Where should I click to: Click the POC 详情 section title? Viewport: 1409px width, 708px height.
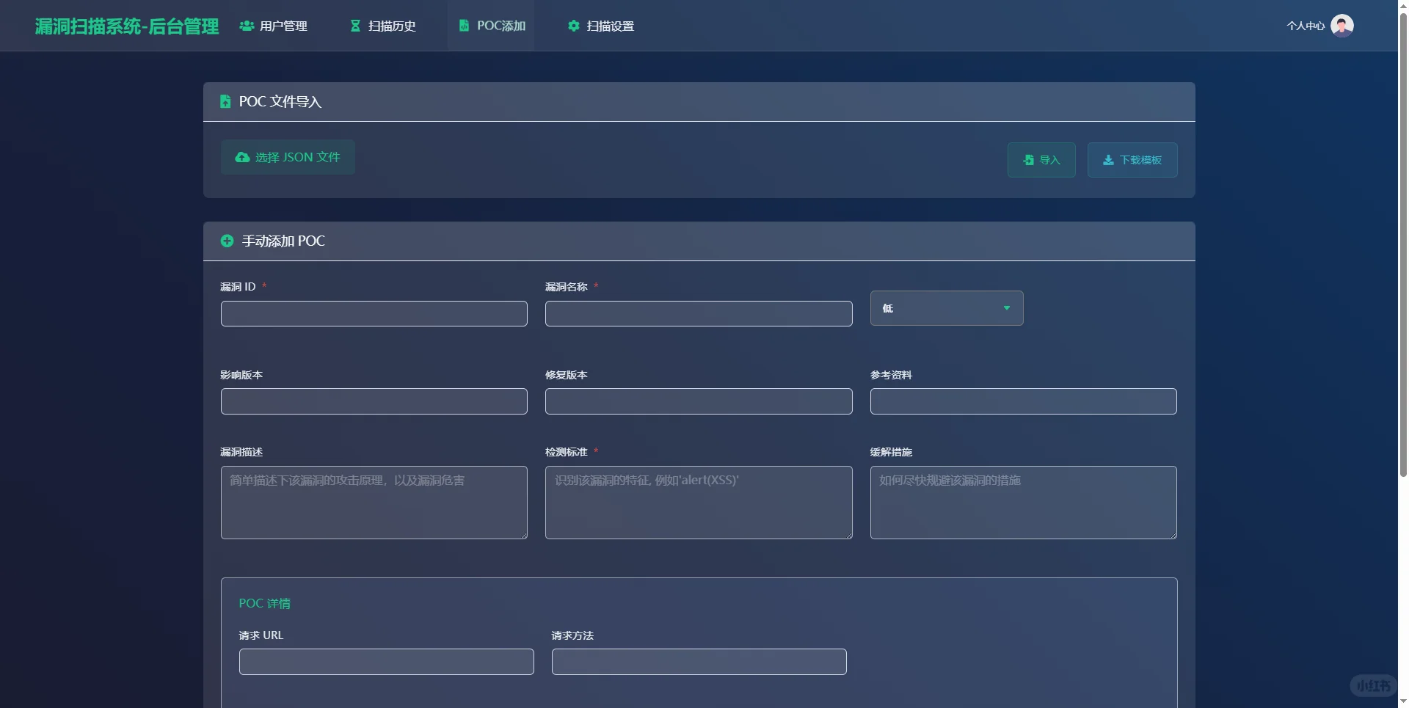[x=265, y=603]
